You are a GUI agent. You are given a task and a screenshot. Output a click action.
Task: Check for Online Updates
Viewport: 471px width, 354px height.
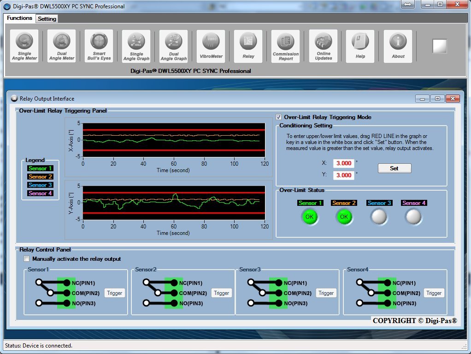tap(323, 46)
